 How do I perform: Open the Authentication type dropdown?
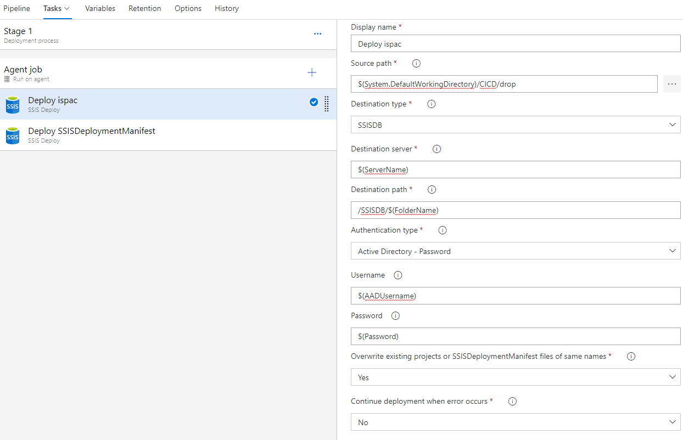tap(672, 251)
